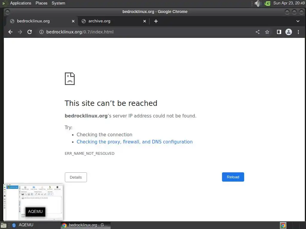Select the bedrocklinux.org tab

pos(42,21)
